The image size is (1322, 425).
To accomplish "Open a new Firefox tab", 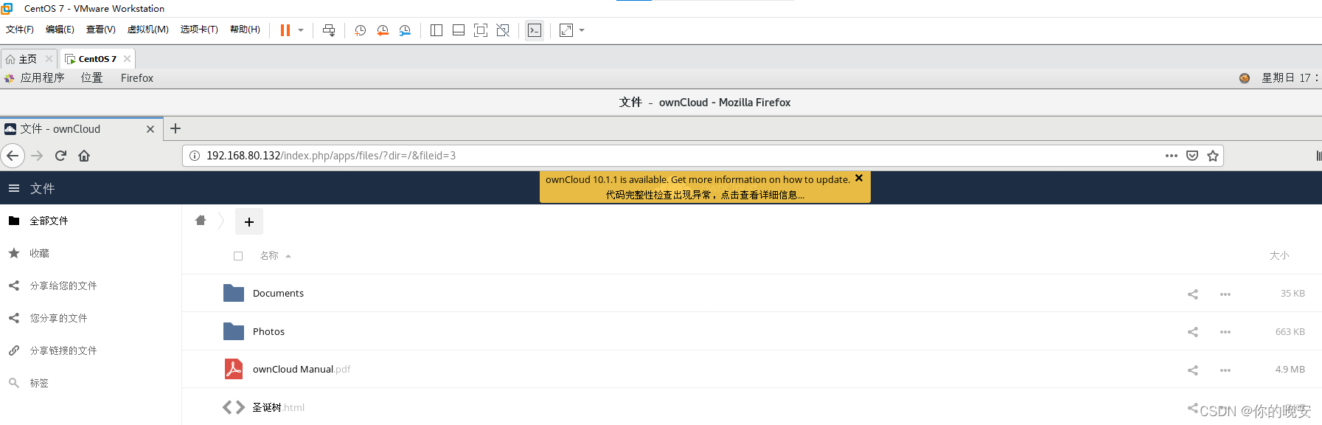I will [x=175, y=128].
